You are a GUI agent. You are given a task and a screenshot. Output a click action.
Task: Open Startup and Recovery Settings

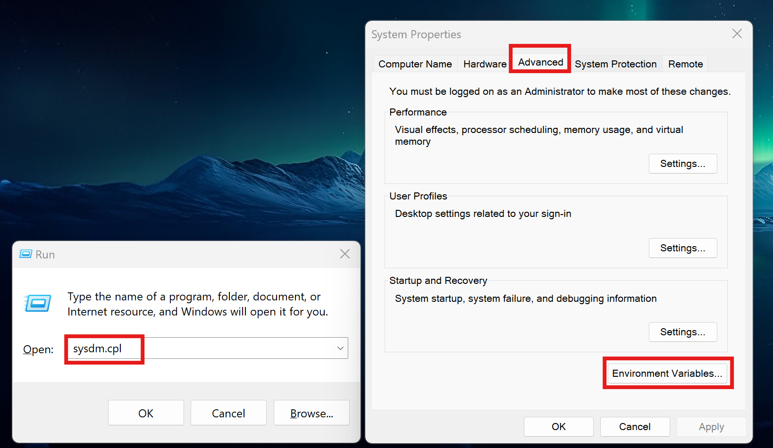click(x=682, y=332)
